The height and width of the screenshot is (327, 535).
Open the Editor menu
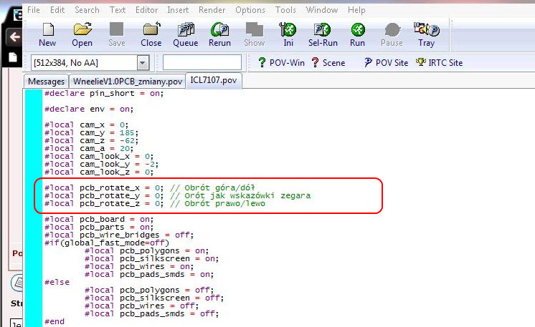point(146,10)
